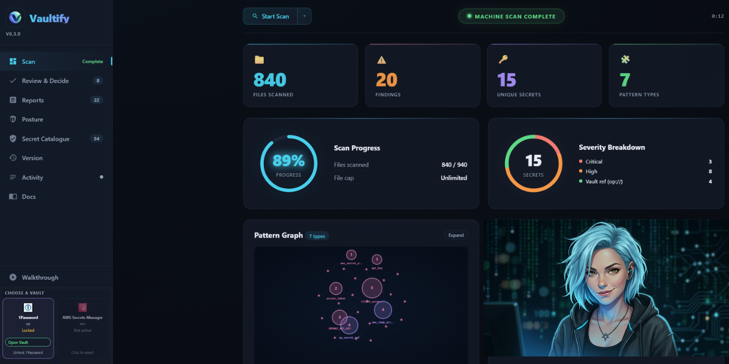Click the High severity orange dot
This screenshot has width=729, height=364.
coord(581,171)
